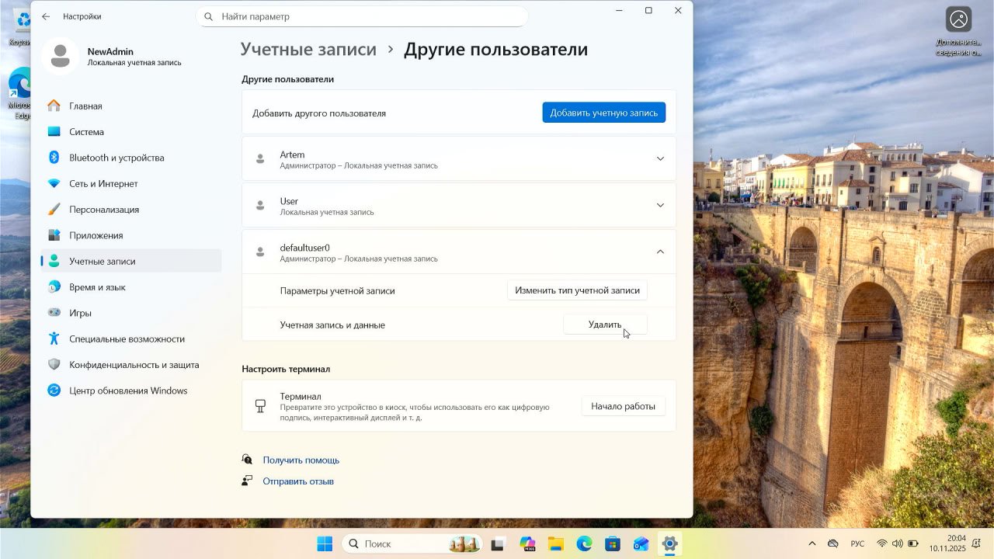Viewport: 994px width, 559px height.
Task: Open Время и язык settings
Action: [97, 286]
